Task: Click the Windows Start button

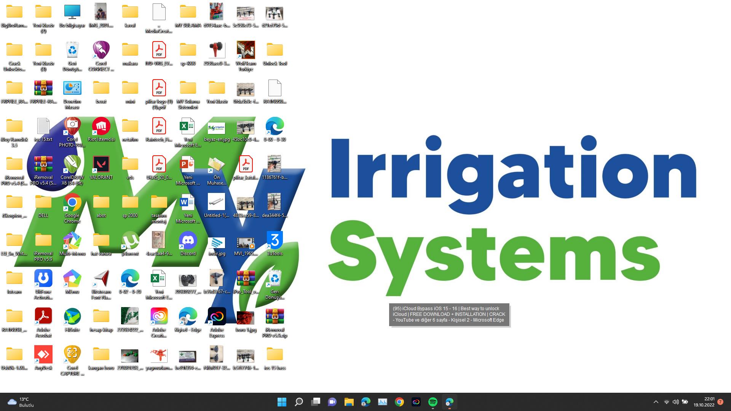Action: 282,402
